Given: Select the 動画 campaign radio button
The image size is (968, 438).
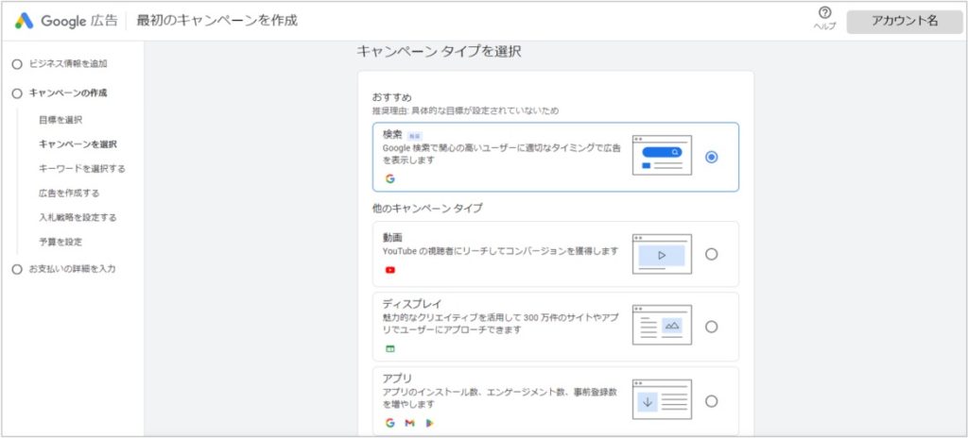Looking at the screenshot, I should [x=711, y=254].
